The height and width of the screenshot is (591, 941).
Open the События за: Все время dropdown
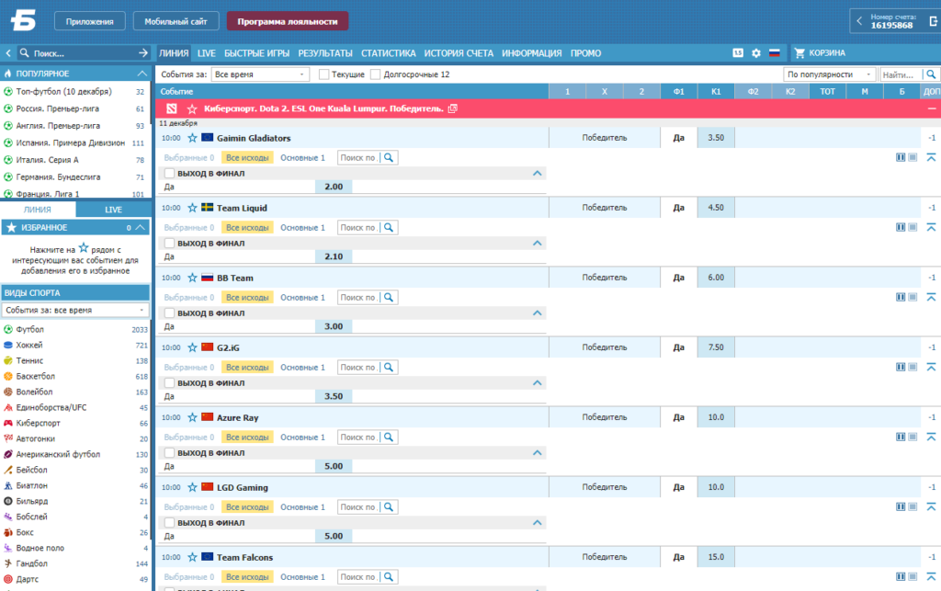[260, 74]
